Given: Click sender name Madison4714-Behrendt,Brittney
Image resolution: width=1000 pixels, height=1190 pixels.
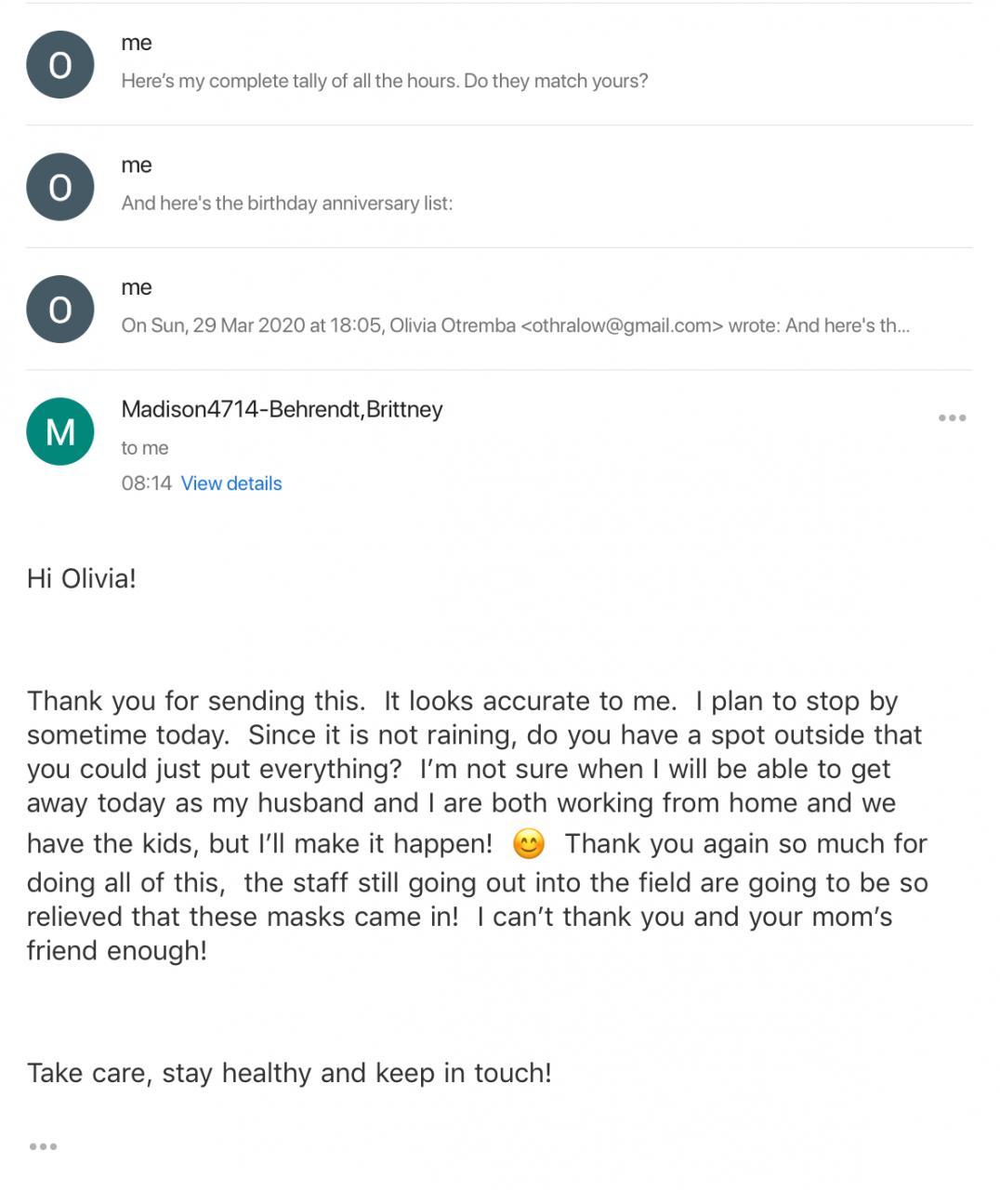Looking at the screenshot, I should [282, 409].
